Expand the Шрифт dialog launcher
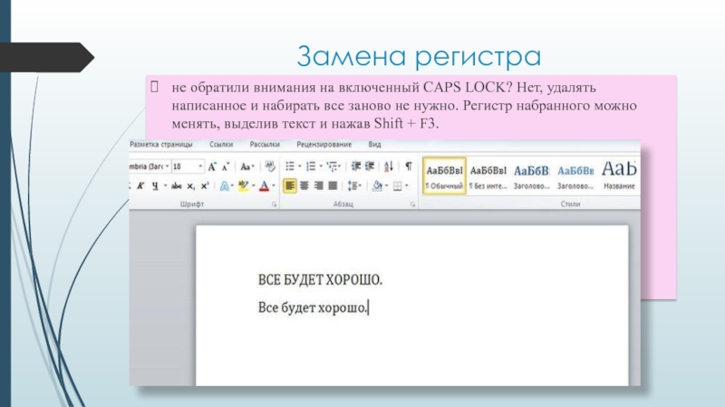The width and height of the screenshot is (725, 407). coord(274,206)
